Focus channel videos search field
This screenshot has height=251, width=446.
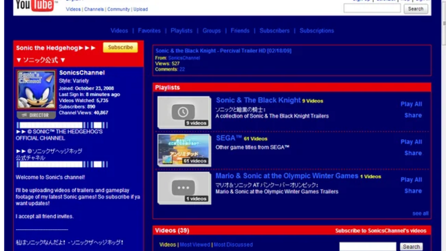click(x=368, y=247)
